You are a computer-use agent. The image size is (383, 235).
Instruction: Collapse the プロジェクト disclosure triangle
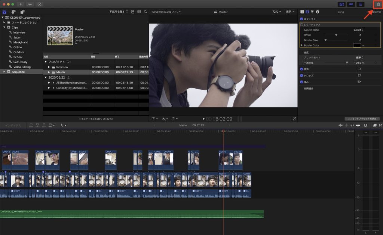45,61
